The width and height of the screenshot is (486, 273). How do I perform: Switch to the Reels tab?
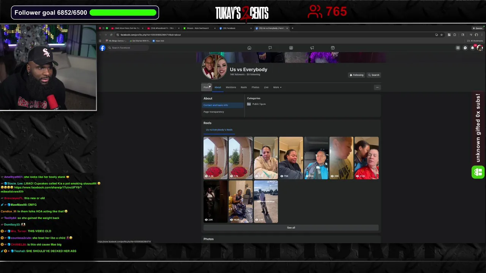pos(244,87)
